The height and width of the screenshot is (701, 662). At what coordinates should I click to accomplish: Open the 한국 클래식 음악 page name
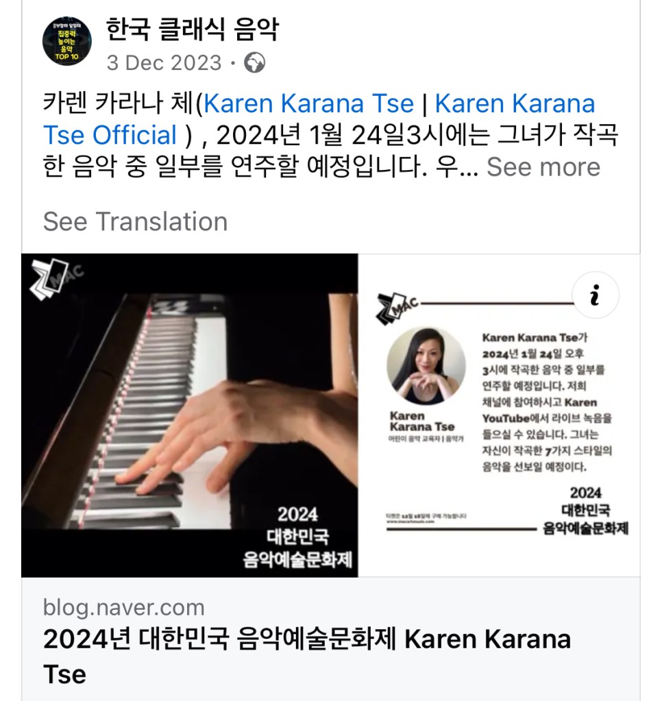192,29
